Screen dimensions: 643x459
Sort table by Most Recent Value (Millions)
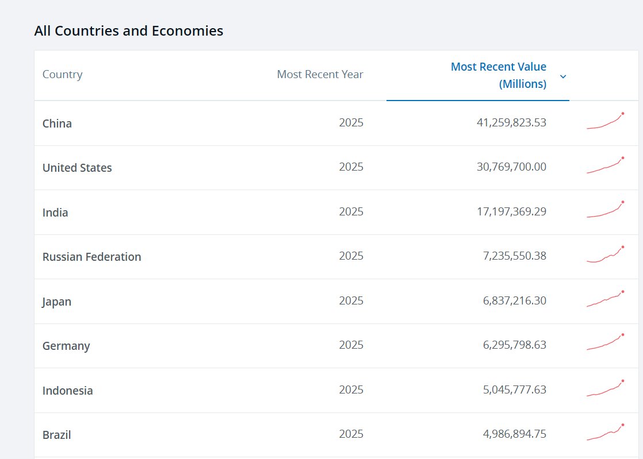pos(498,75)
